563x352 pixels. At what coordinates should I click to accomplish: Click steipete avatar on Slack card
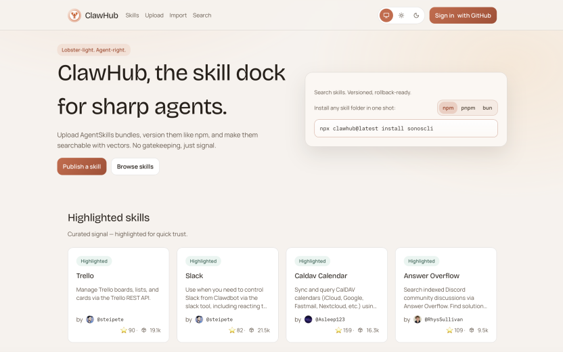point(199,320)
